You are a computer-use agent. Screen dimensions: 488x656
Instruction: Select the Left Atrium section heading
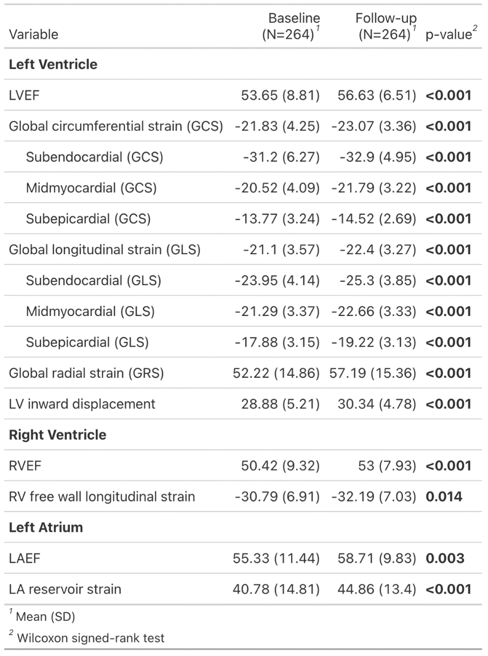pyautogui.click(x=46, y=528)
